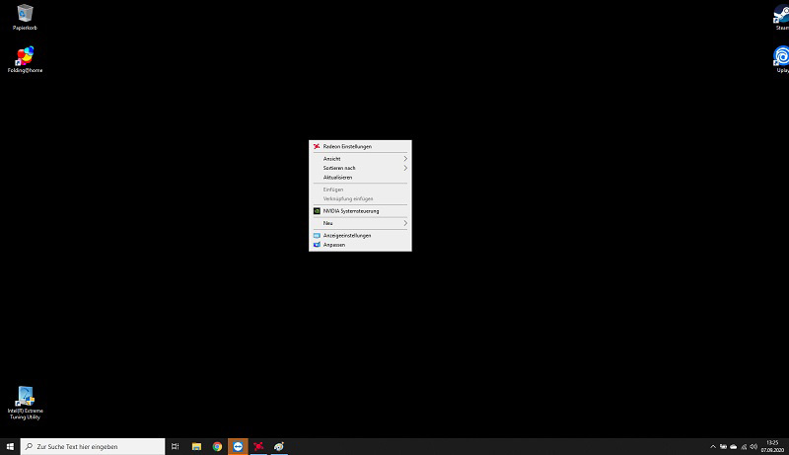
Task: Select the Steam desktop shortcut
Action: [781, 17]
